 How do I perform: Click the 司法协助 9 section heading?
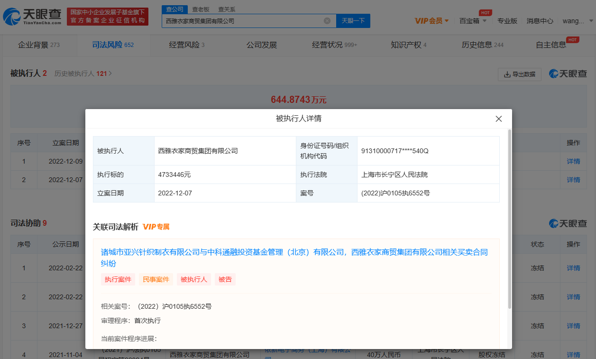tap(28, 223)
